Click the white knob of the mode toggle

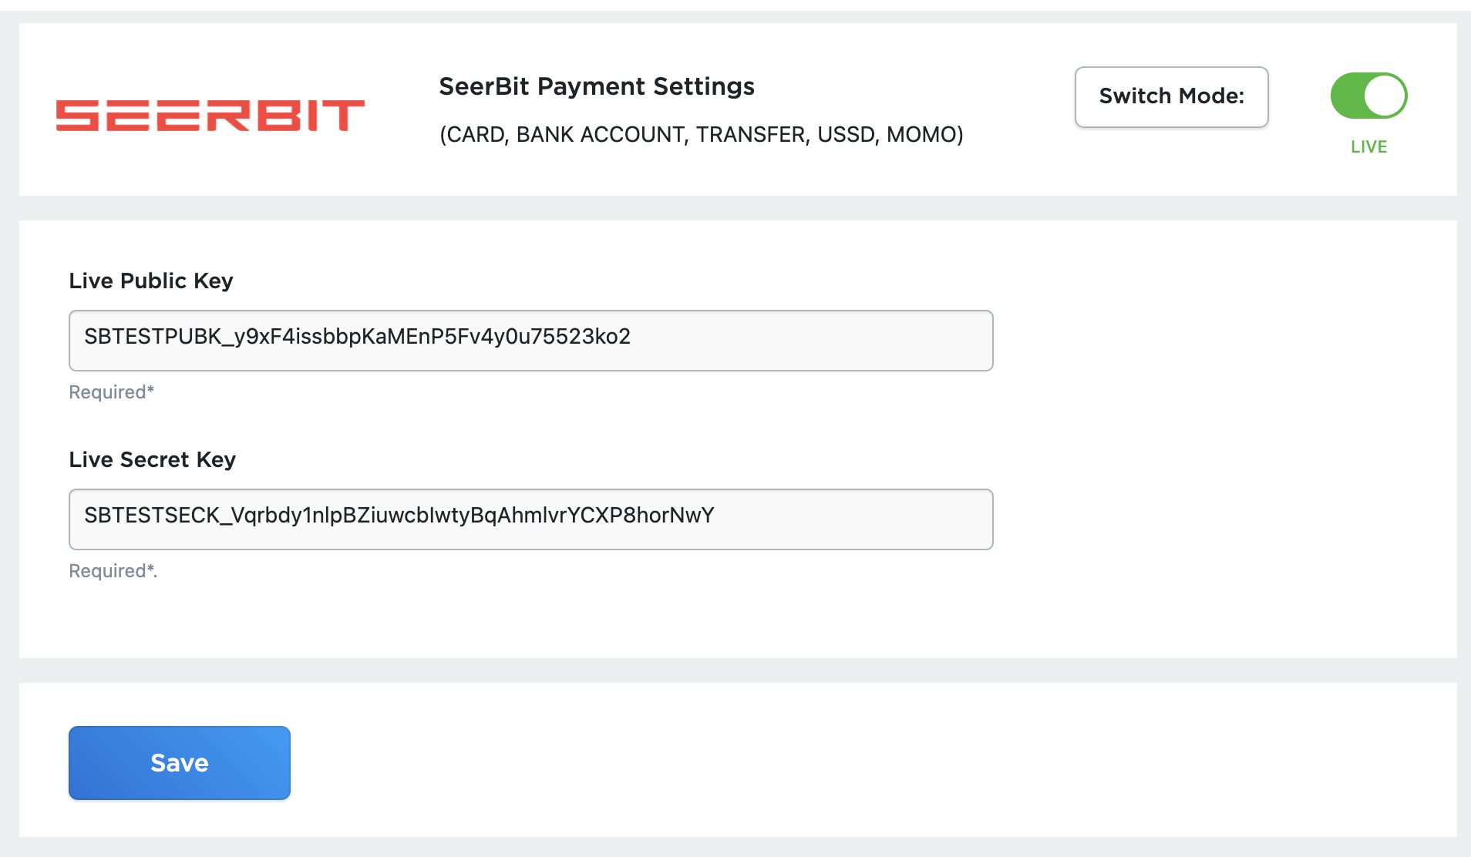(x=1385, y=96)
